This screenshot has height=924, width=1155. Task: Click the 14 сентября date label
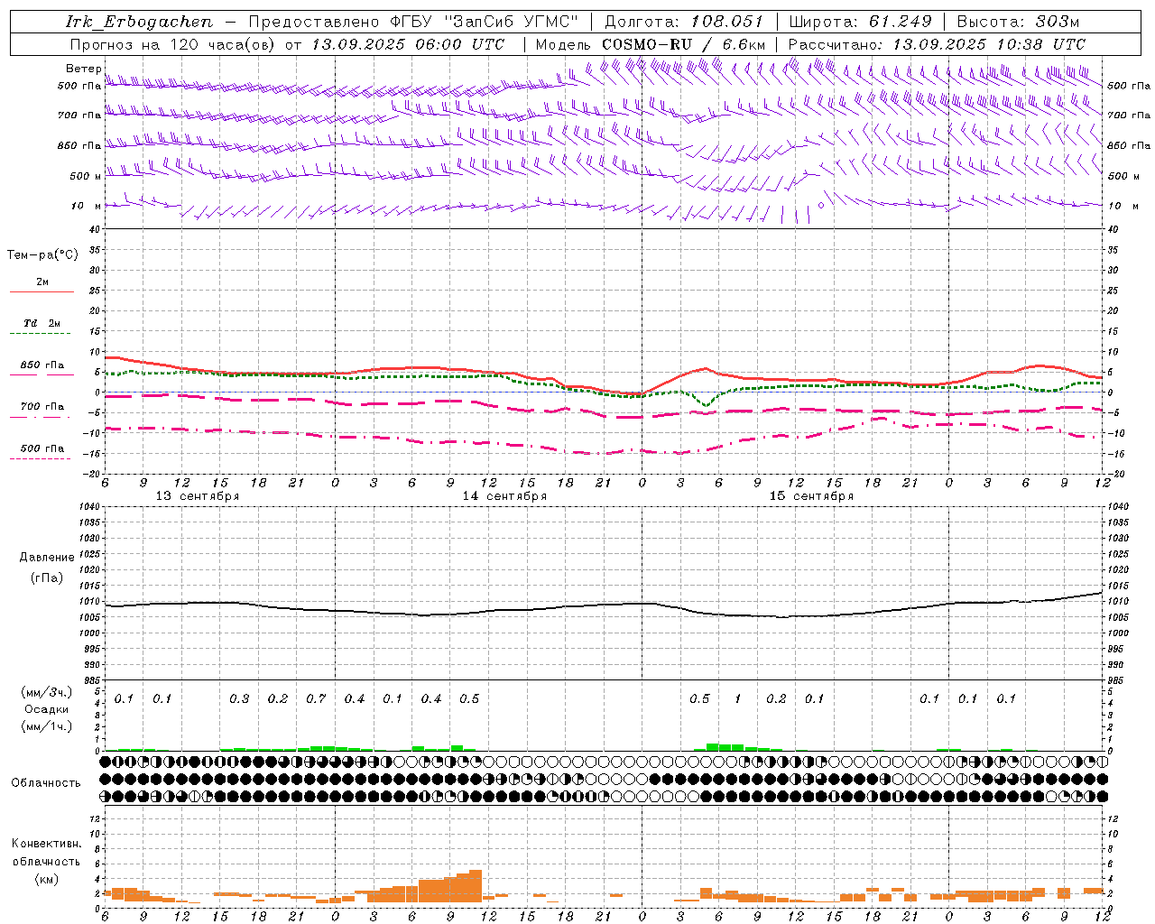(x=504, y=496)
